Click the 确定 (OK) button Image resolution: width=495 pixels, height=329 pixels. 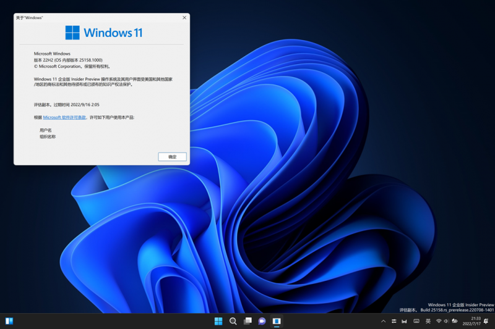click(x=172, y=157)
